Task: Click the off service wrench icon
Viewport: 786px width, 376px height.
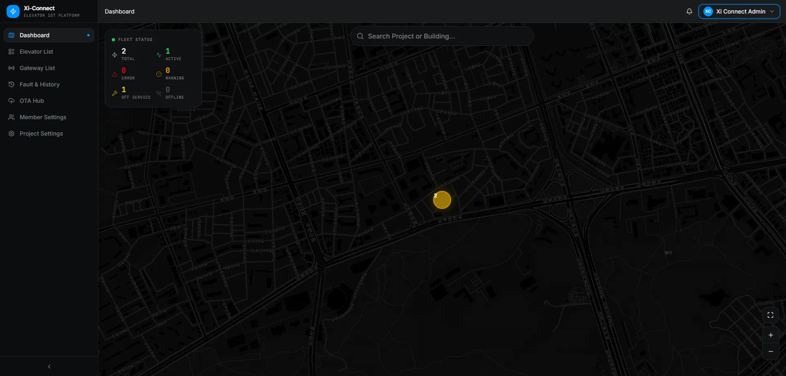Action: tap(115, 93)
